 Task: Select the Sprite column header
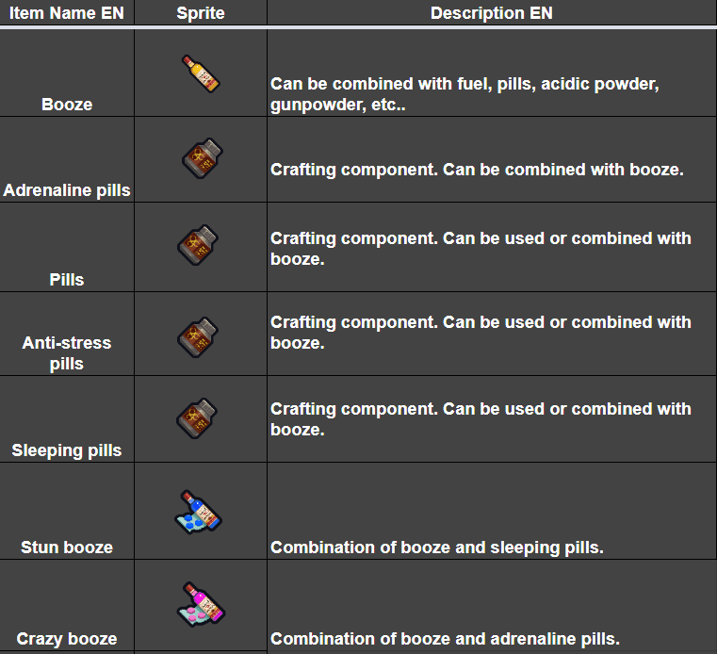[x=200, y=13]
